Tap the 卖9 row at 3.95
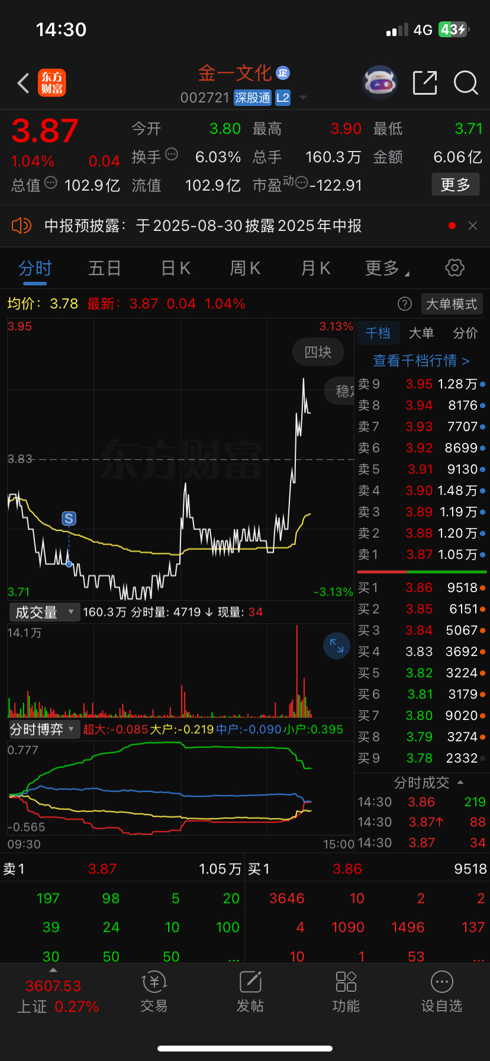 pyautogui.click(x=422, y=384)
